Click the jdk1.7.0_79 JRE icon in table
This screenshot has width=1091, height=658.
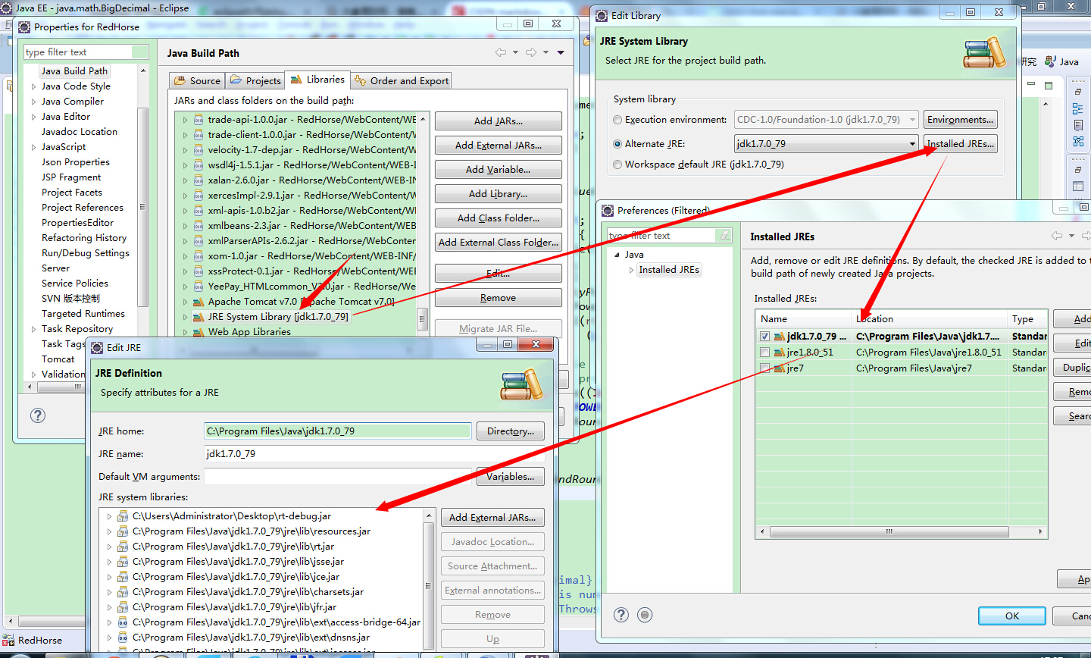[779, 337]
